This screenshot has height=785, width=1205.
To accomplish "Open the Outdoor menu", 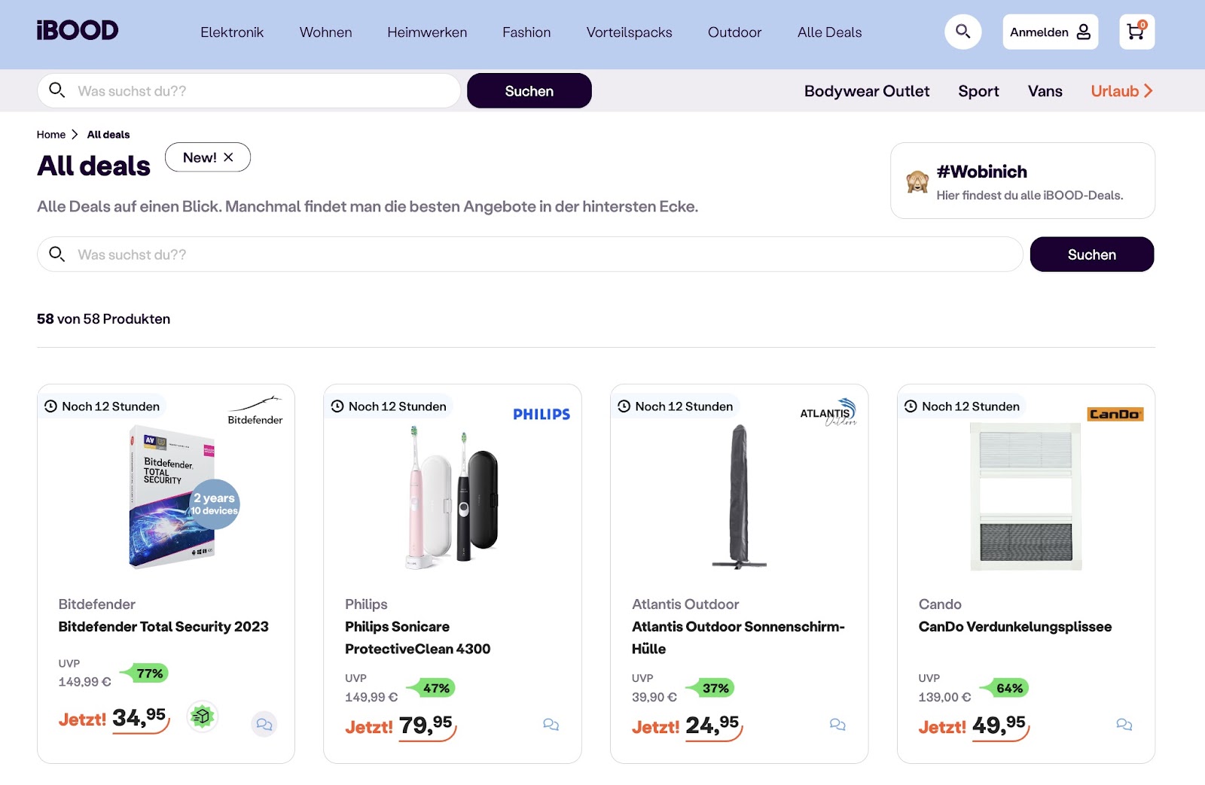I will click(734, 32).
